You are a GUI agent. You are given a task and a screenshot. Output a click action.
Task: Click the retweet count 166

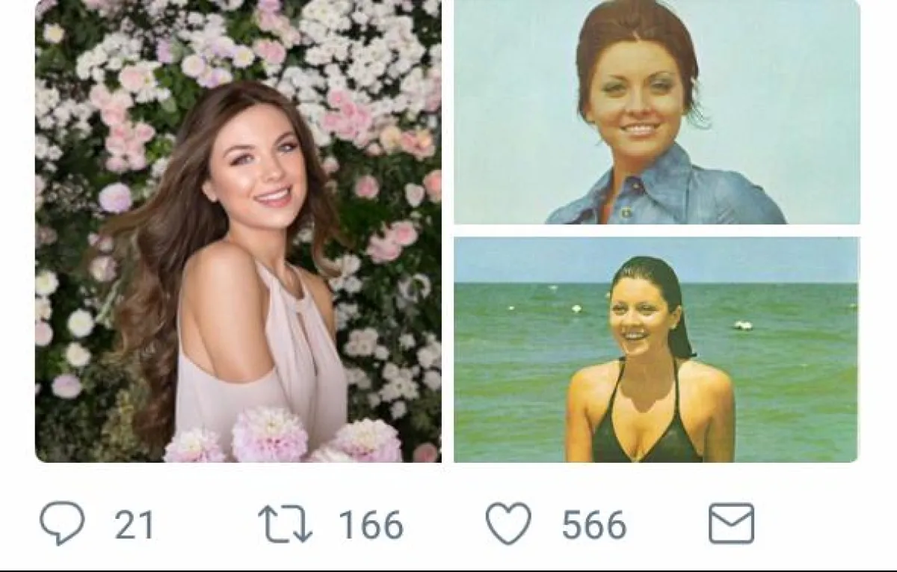[371, 525]
